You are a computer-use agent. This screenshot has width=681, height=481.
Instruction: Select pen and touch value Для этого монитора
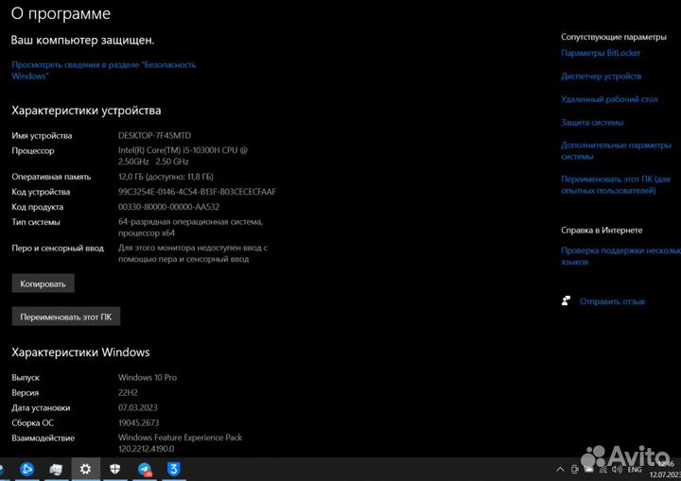click(x=193, y=253)
